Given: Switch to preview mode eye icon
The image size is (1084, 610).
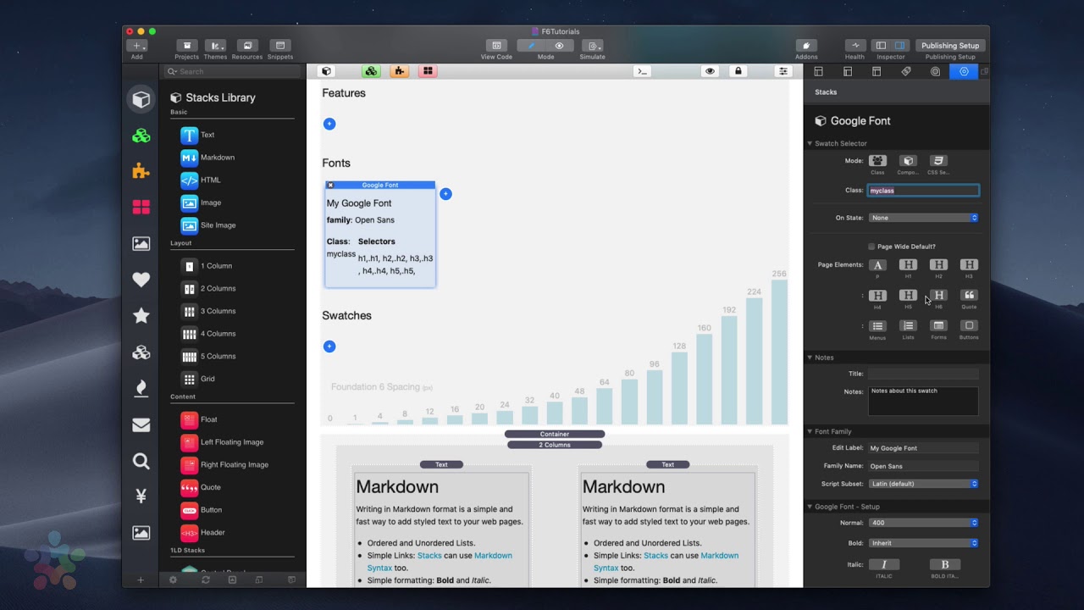Looking at the screenshot, I should point(560,46).
